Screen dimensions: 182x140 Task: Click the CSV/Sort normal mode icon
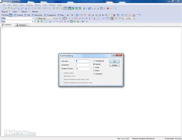tap(11, 15)
